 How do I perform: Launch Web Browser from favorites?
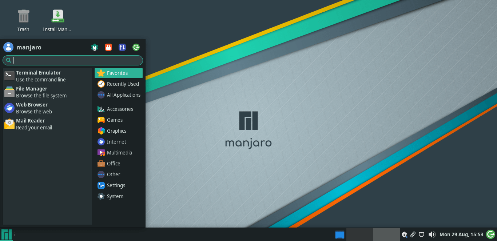pyautogui.click(x=47, y=108)
